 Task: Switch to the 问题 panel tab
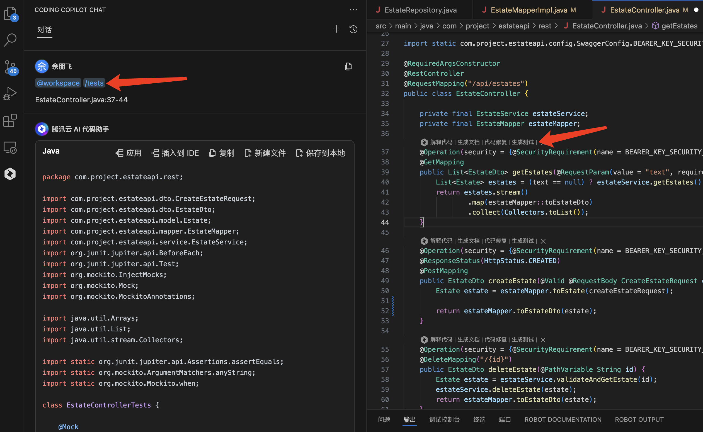[384, 419]
